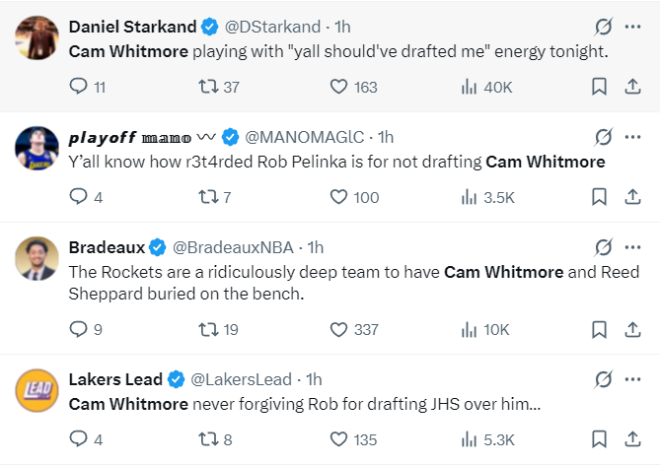
Task: Open Lakers Lead avatar logo
Action: [x=36, y=392]
